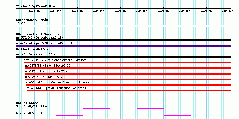The height and width of the screenshot is (119, 239).
Task: Click the rightmost 129447k ruler label
Action: coord(227,11)
